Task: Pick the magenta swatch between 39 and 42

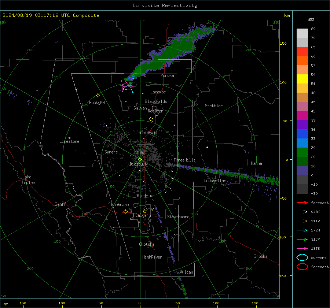Action: tap(302, 116)
